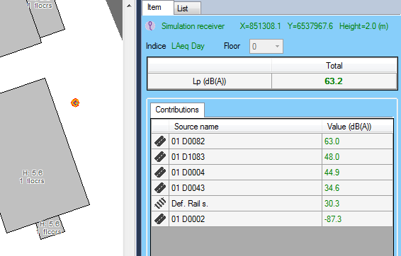Click the scroll up arrow of map scrollbar
Viewport: 401px width, 256px height.
point(129,6)
